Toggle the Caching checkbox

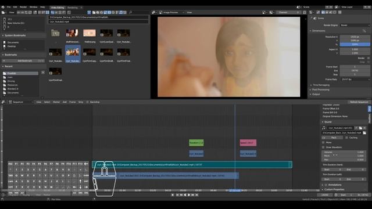pyautogui.click(x=346, y=138)
